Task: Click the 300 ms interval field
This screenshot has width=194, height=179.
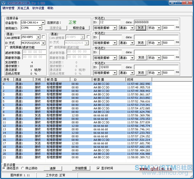Action: tap(168, 28)
